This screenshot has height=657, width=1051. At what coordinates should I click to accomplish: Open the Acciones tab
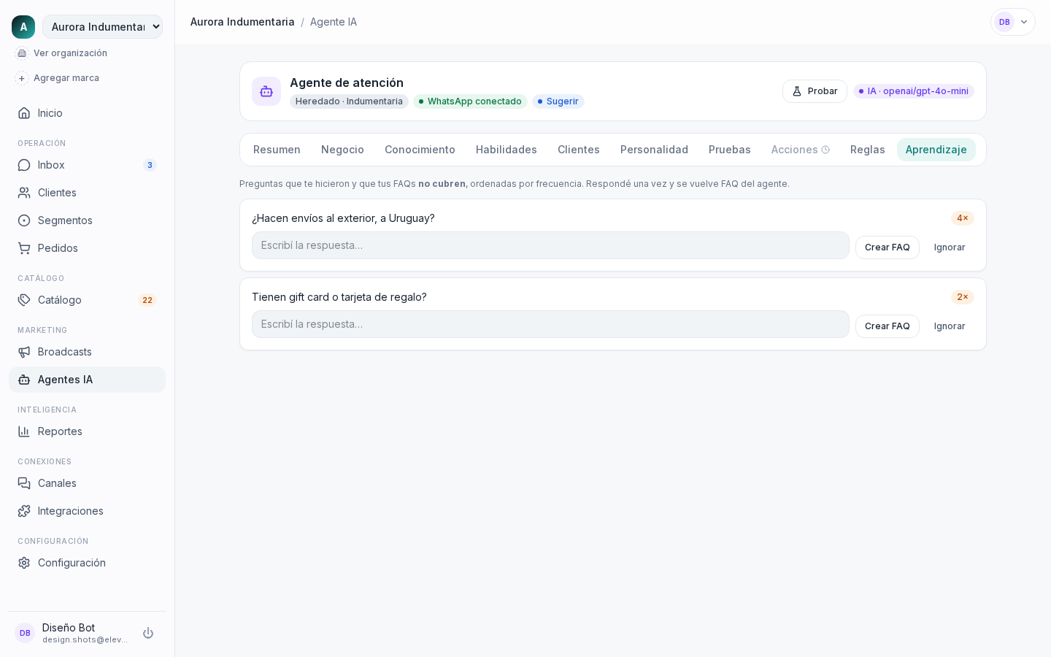click(801, 150)
